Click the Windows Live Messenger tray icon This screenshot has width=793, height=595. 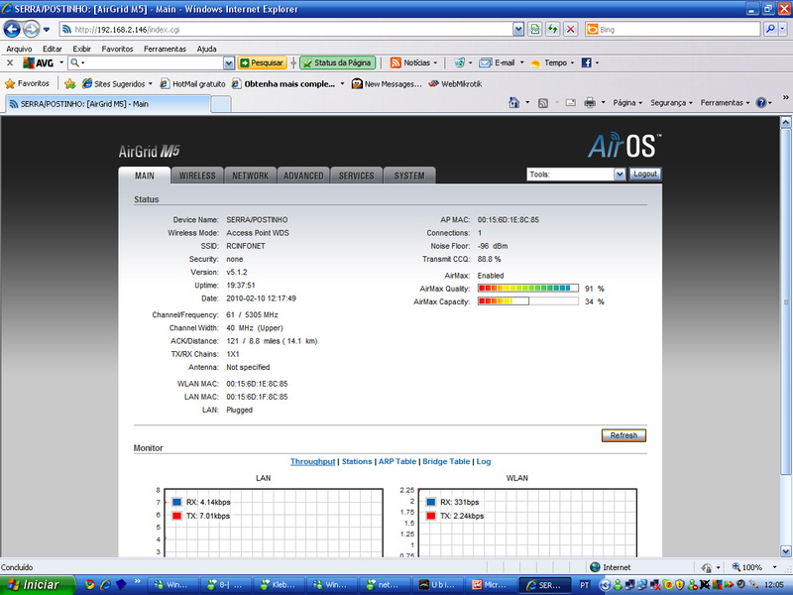618,585
